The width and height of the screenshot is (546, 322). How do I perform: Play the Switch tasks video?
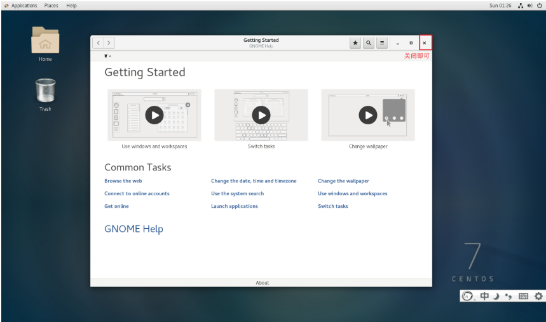coord(261,115)
